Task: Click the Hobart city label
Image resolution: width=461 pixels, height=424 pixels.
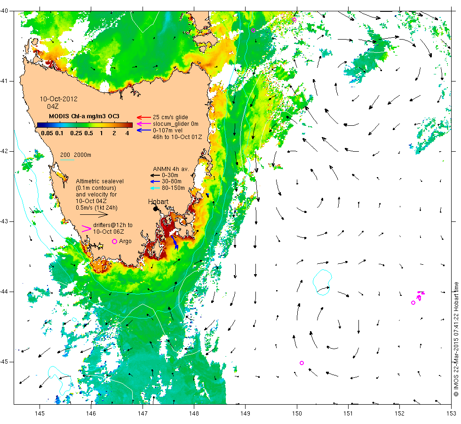Action: (x=158, y=202)
